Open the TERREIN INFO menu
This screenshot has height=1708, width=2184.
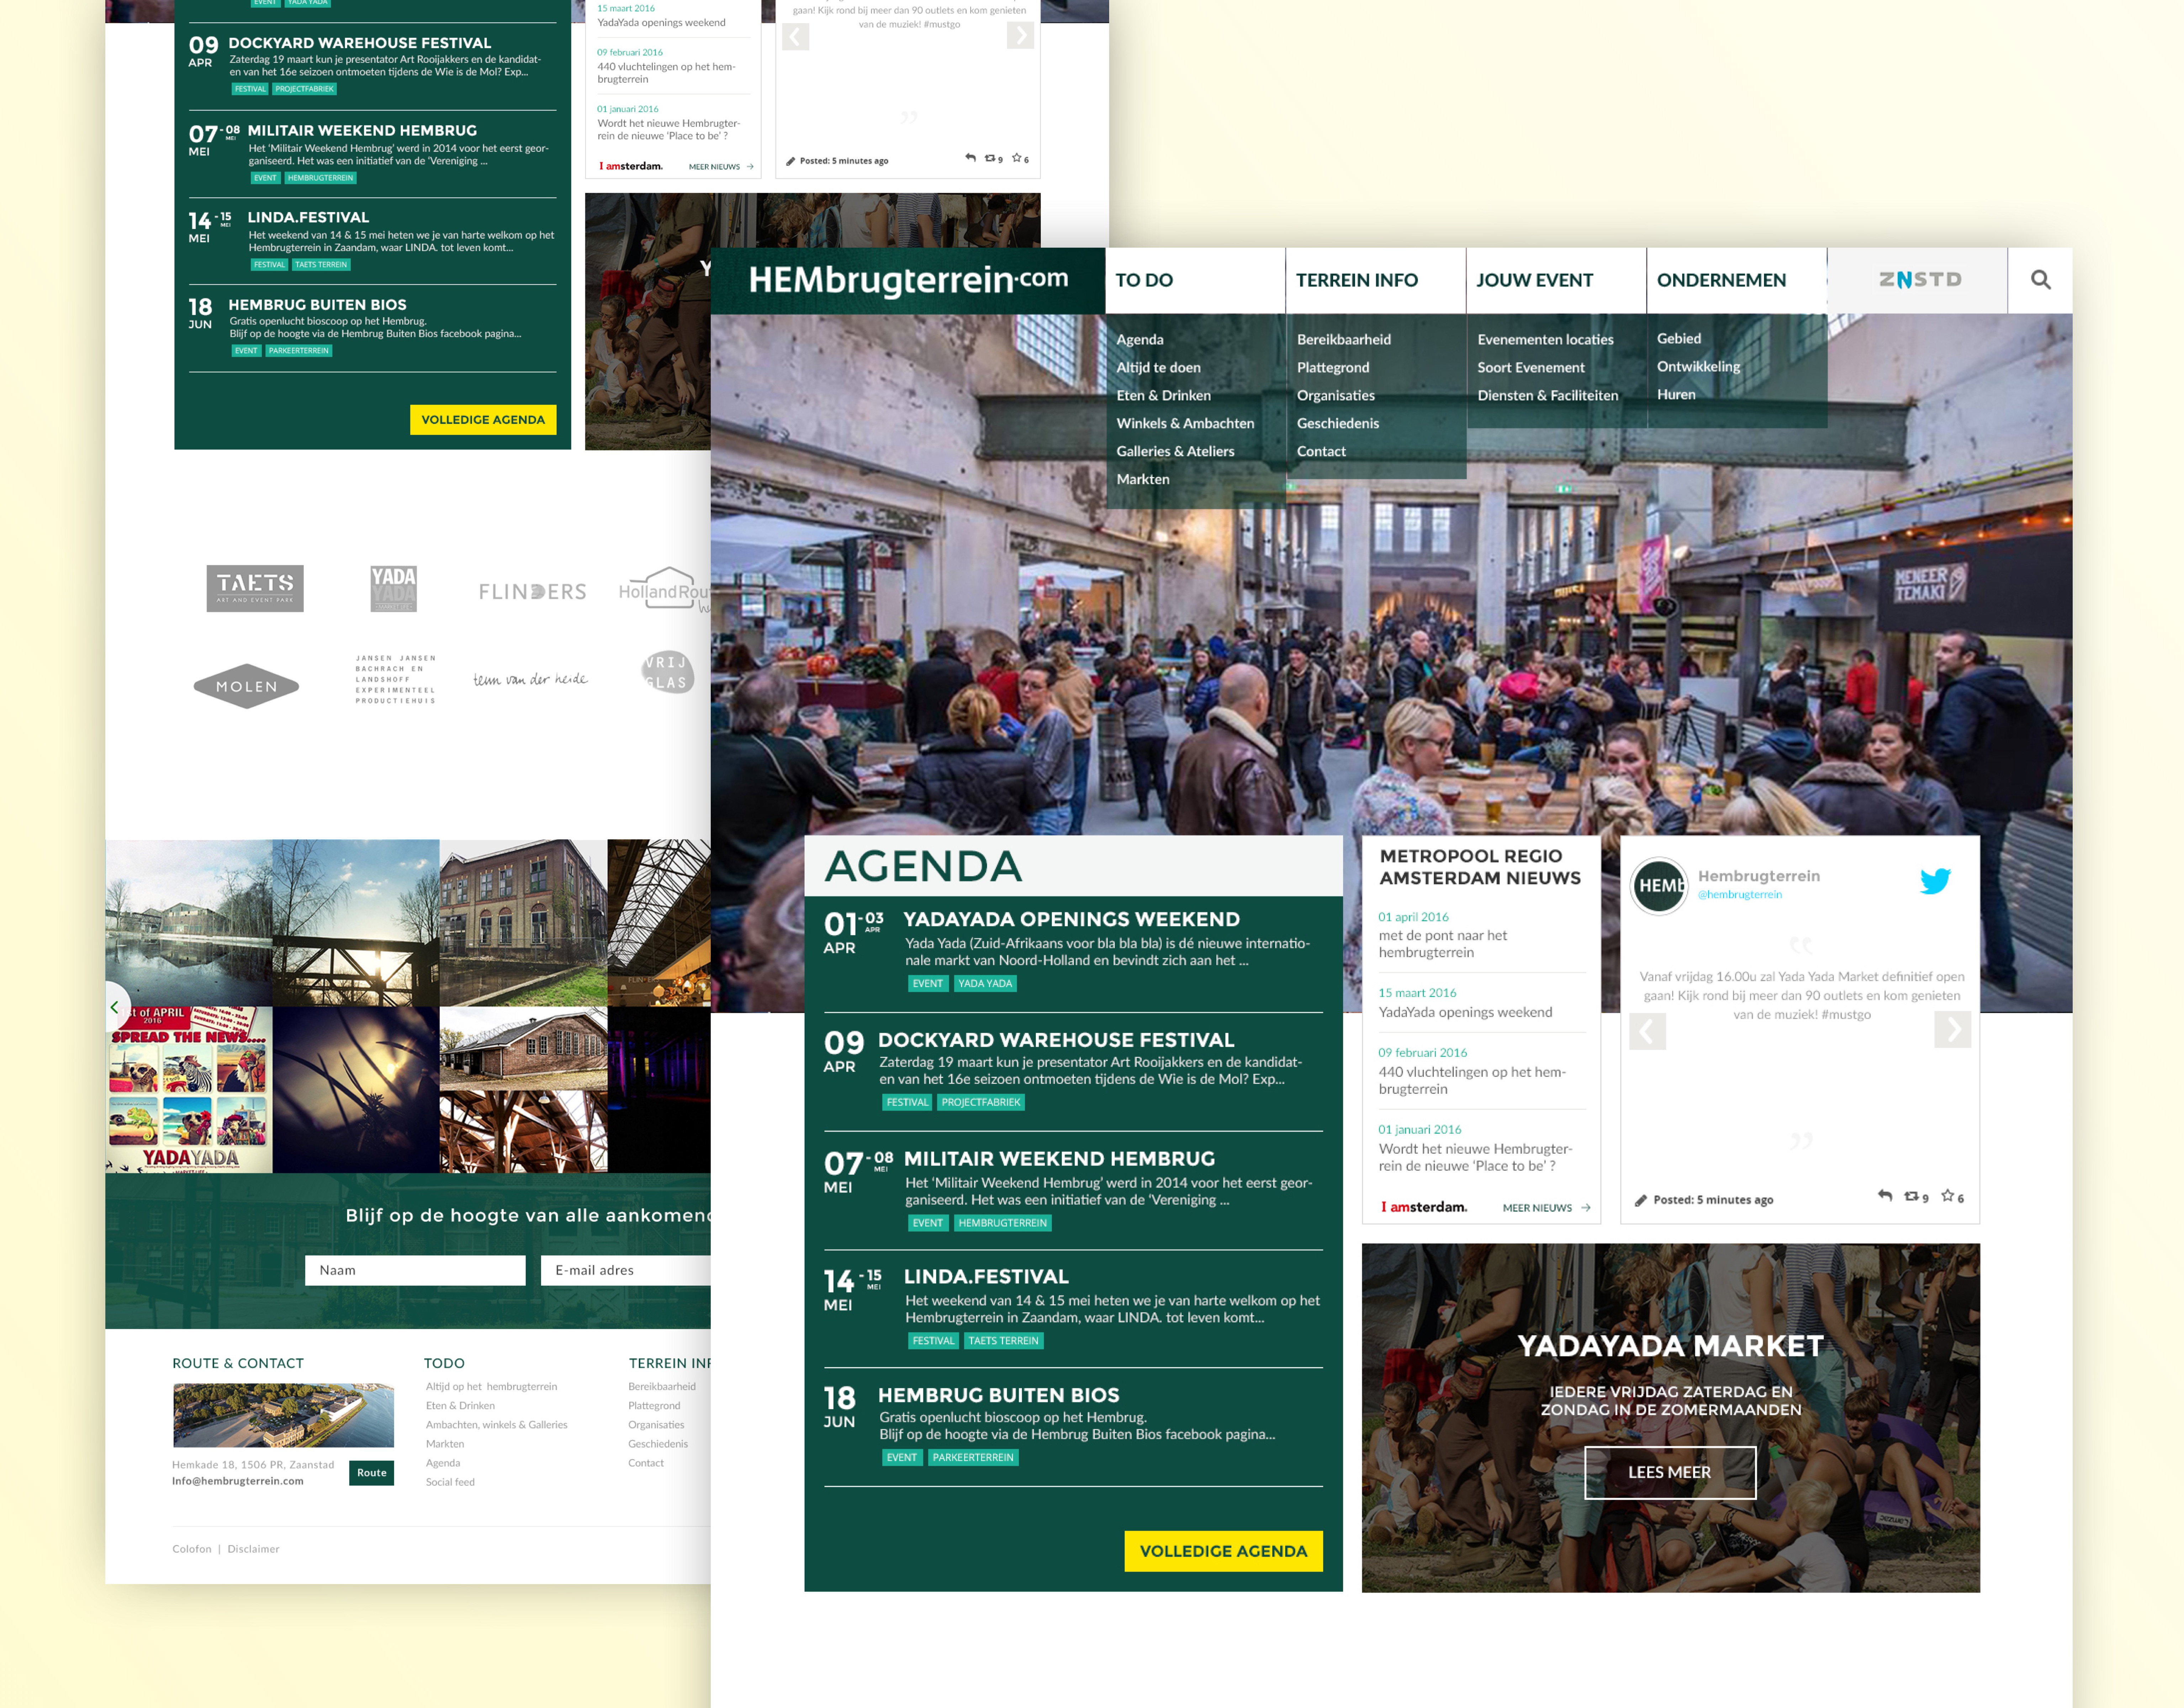pos(1376,280)
